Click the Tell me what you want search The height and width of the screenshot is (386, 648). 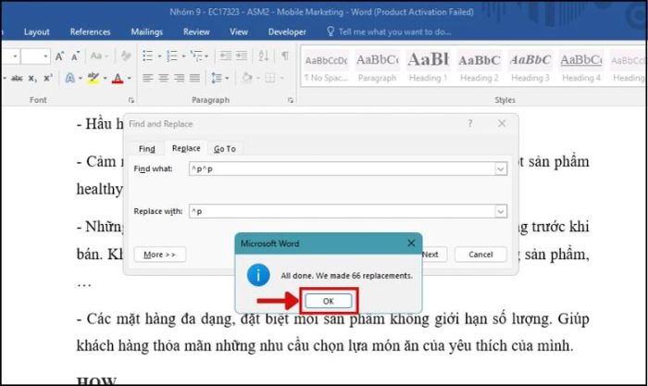(x=389, y=31)
